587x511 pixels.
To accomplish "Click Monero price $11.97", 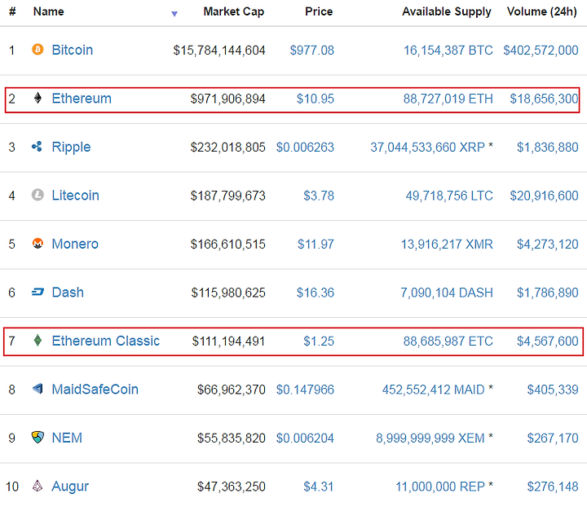I will [316, 244].
